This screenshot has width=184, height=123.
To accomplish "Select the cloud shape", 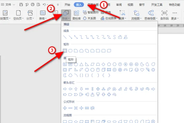I will coord(71,75).
